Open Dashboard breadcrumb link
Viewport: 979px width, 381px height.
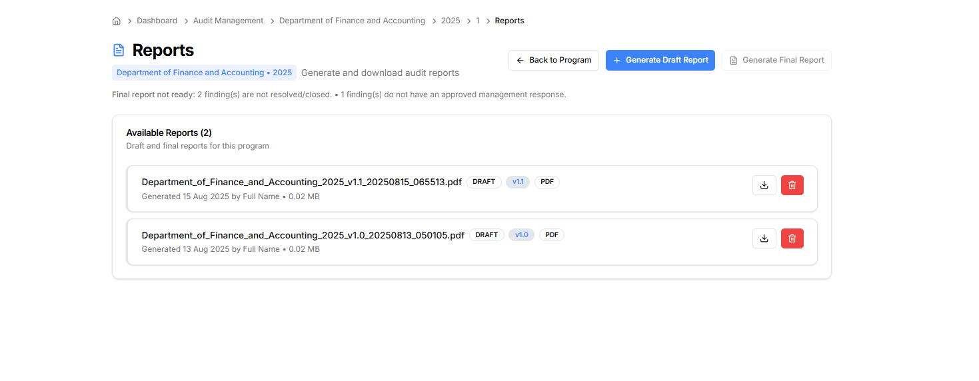tap(157, 21)
